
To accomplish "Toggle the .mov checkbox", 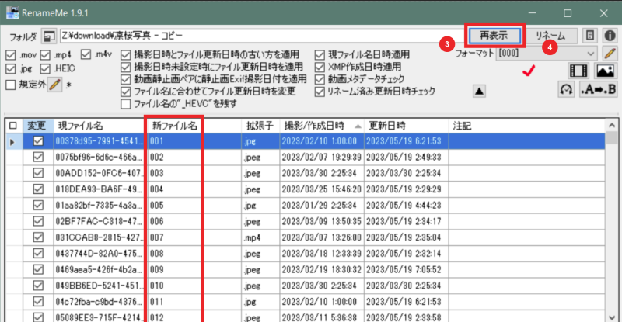I will point(11,55).
